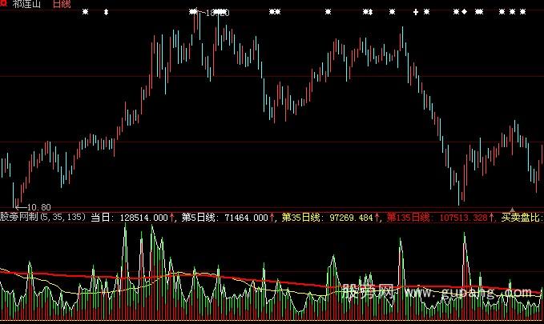Viewport: 544px width, 324px height.
Task: Click the plus-shaped marker in the top marker row
Action: 415,12
